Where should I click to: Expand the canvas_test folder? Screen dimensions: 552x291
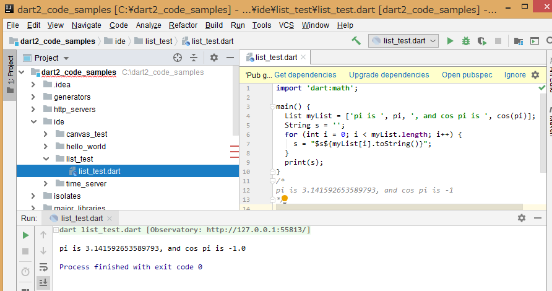(46, 134)
